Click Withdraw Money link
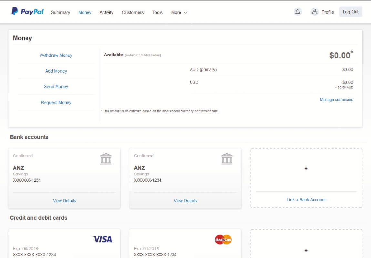The height and width of the screenshot is (258, 371). 56,55
